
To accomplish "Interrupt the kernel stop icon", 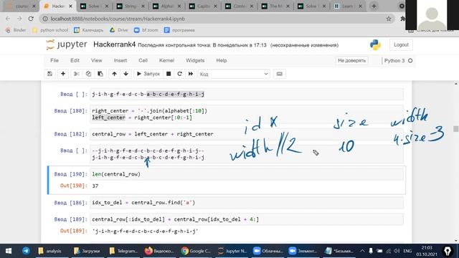I will pyautogui.click(x=169, y=74).
